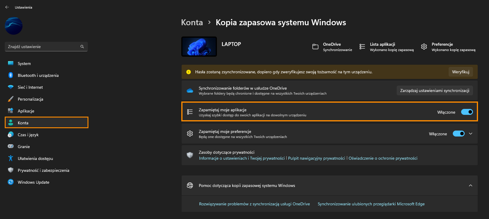Click the paintbrush icon for Personalizacja
The image size is (489, 219).
pos(11,99)
